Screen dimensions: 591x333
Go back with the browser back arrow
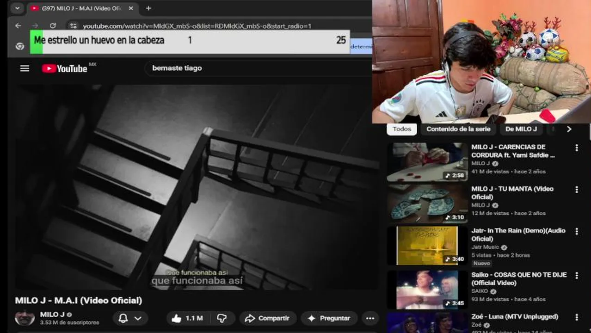(x=18, y=26)
